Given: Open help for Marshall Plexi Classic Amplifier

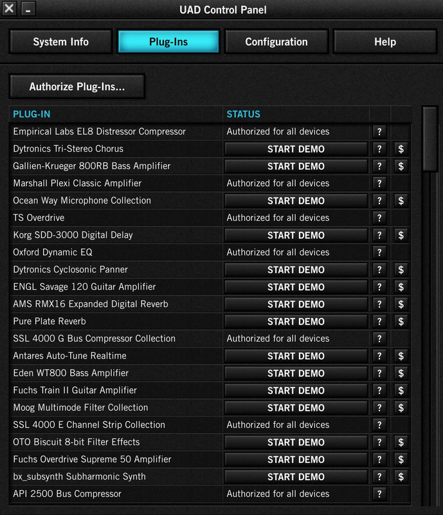Looking at the screenshot, I should 379,183.
